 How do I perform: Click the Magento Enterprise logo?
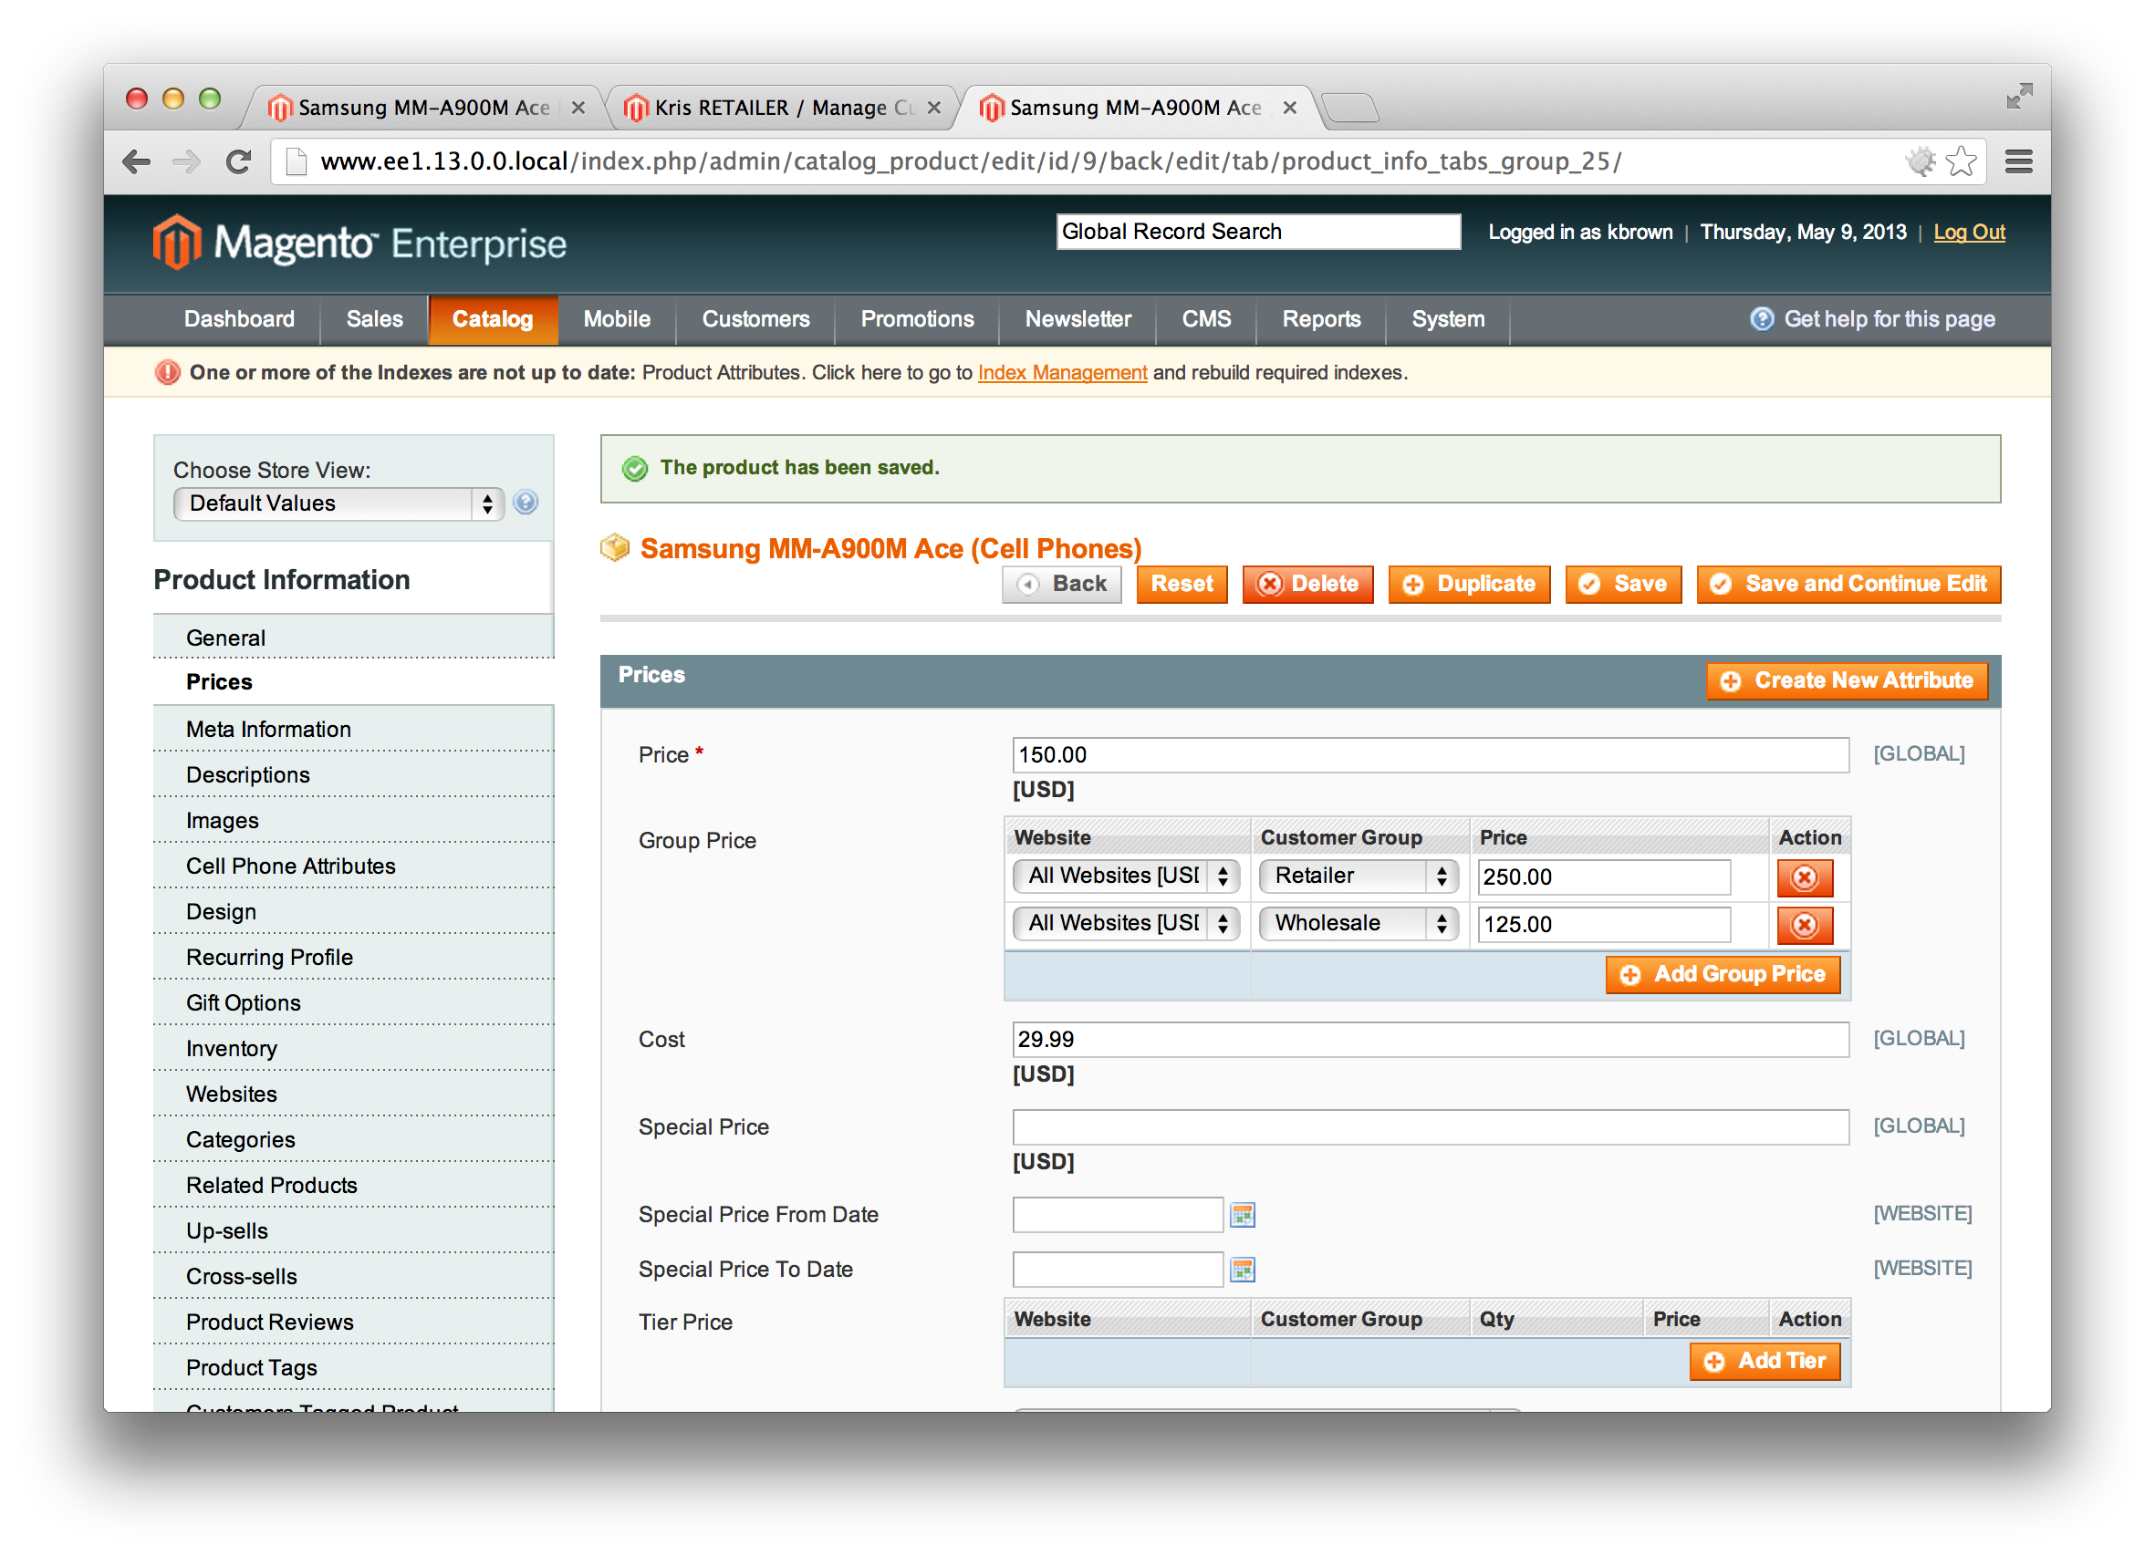click(359, 244)
